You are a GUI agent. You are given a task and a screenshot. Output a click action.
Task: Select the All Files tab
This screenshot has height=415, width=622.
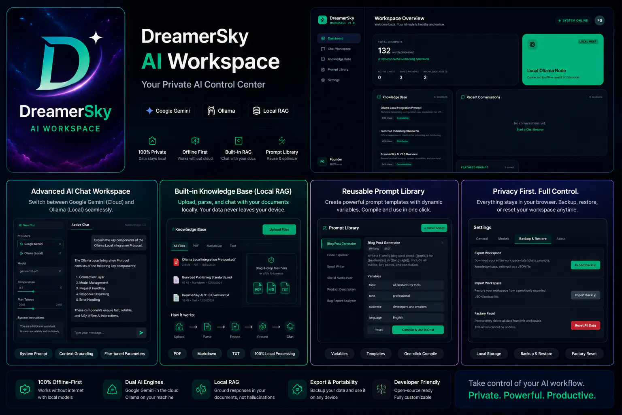click(x=179, y=246)
